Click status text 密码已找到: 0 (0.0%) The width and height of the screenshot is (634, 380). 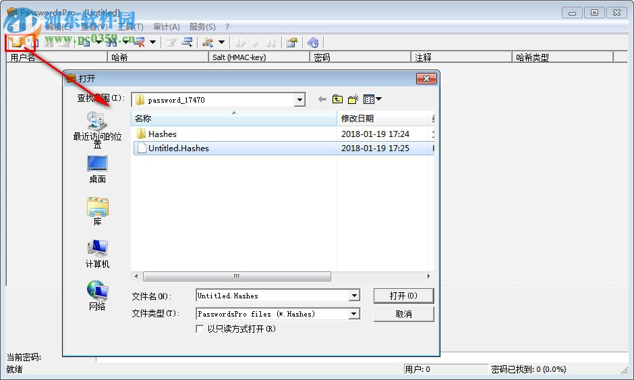(529, 369)
